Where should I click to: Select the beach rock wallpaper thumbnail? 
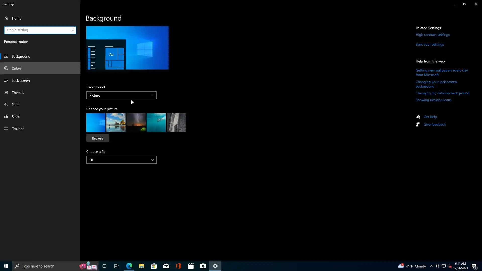[x=116, y=123]
